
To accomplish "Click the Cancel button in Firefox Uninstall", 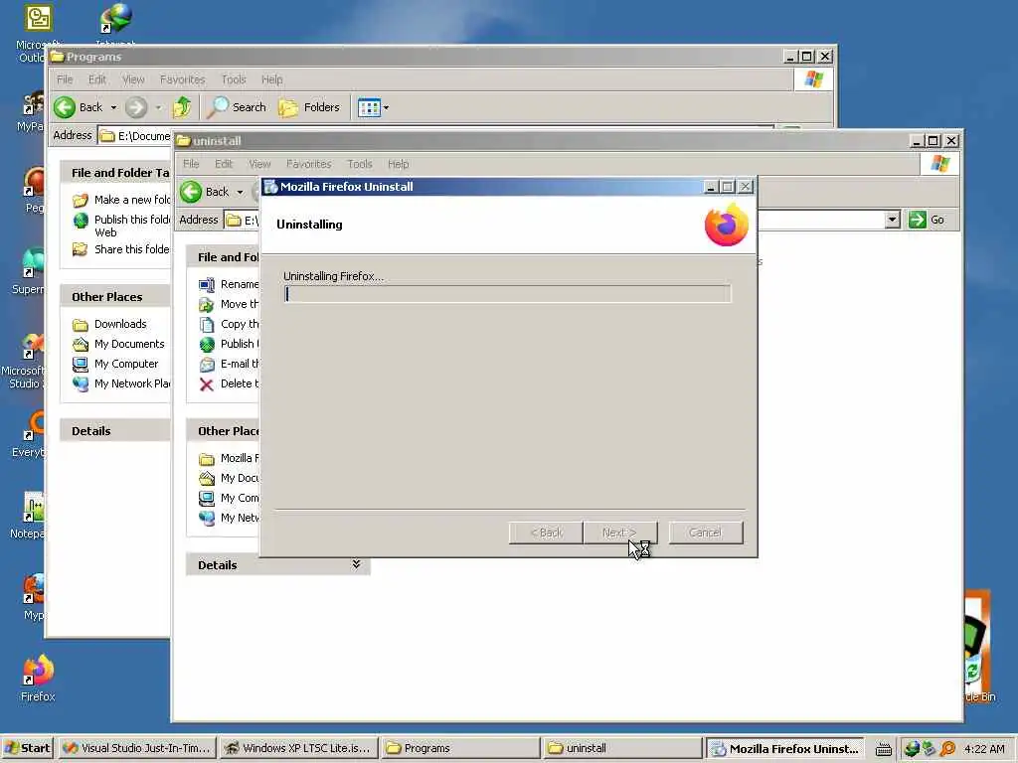I will pos(706,533).
